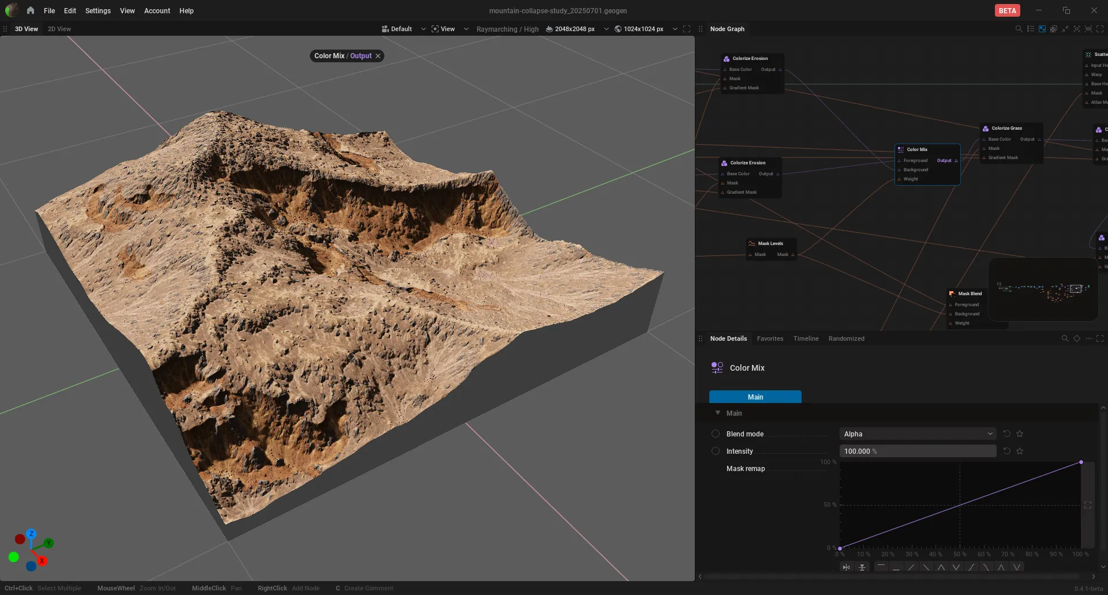Switch to the 2D View tab

tap(59, 29)
